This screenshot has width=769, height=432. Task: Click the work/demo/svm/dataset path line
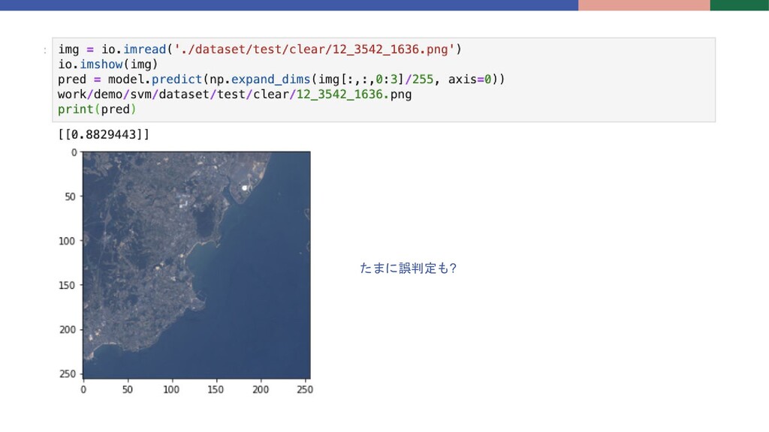click(x=234, y=94)
